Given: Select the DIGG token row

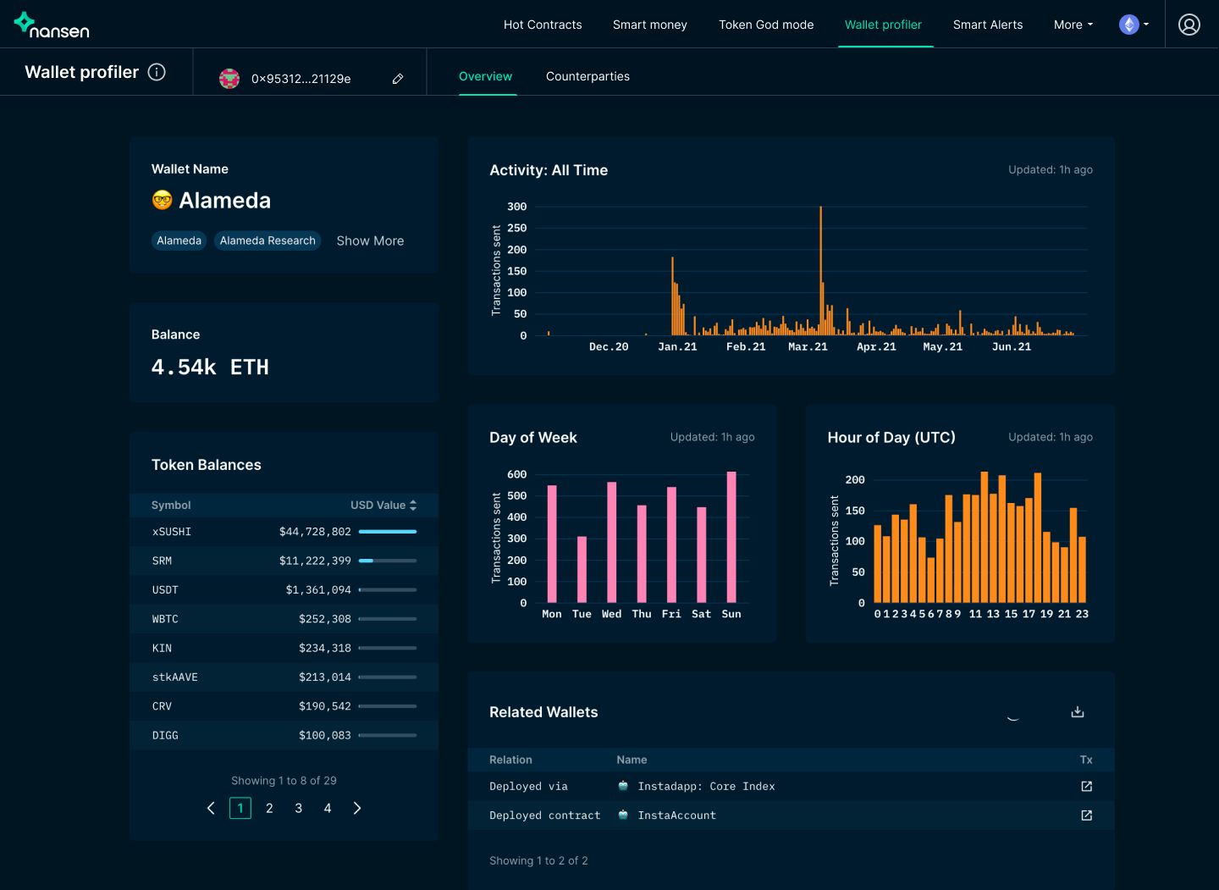Looking at the screenshot, I should 284,735.
